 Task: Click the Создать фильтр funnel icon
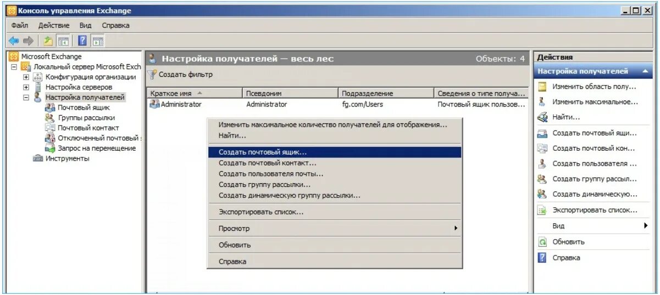pos(152,74)
